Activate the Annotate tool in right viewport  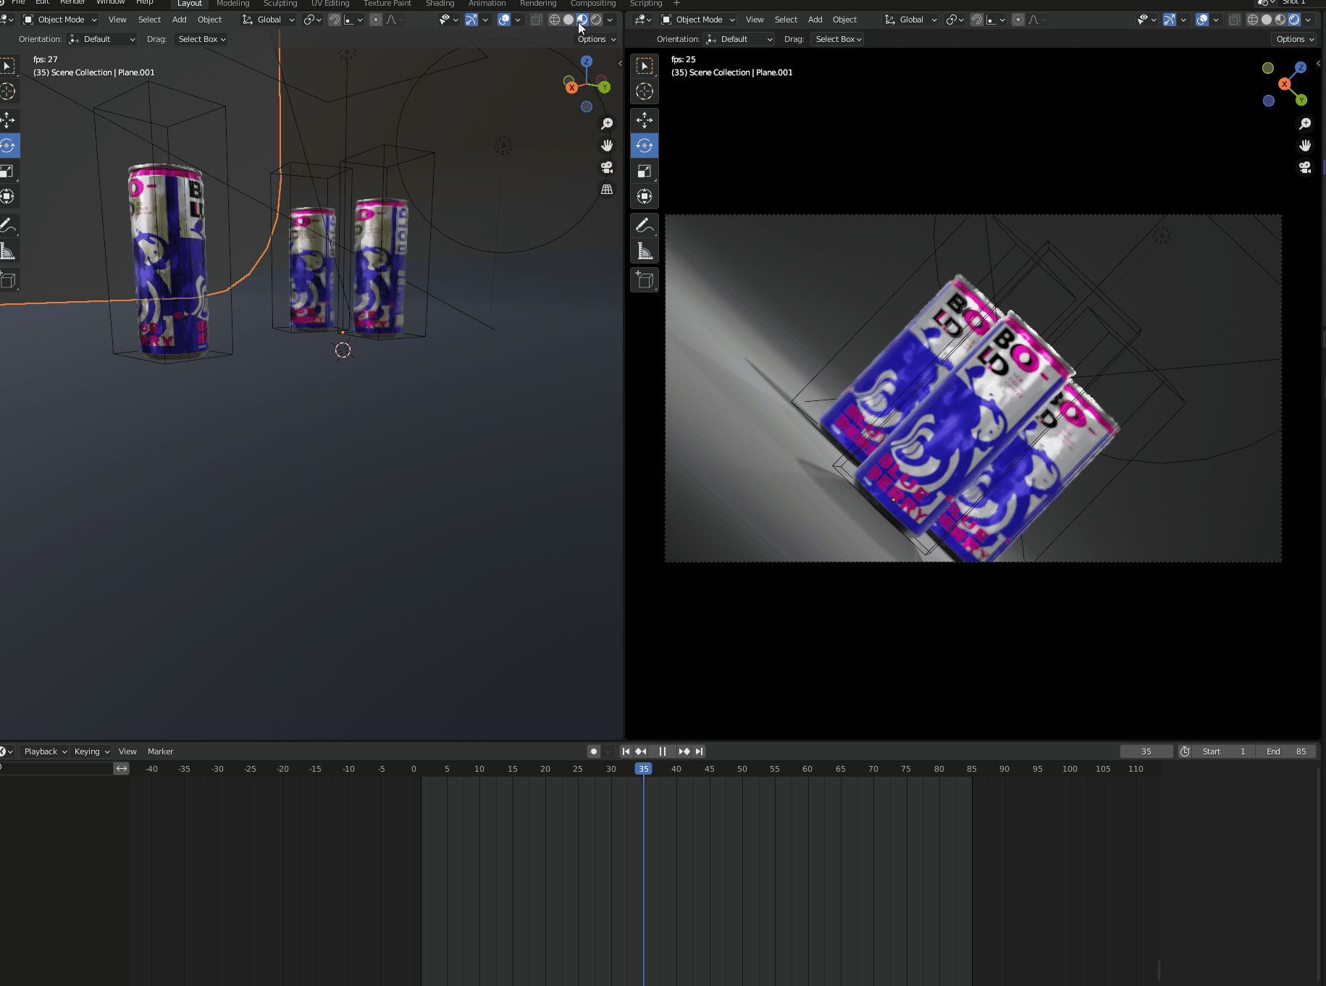coord(644,225)
